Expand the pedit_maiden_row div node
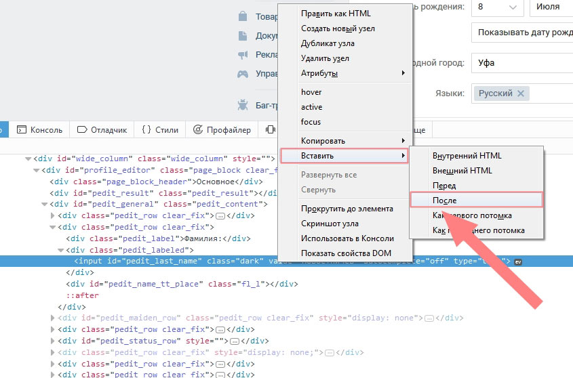This screenshot has height=378, width=573. [x=53, y=318]
